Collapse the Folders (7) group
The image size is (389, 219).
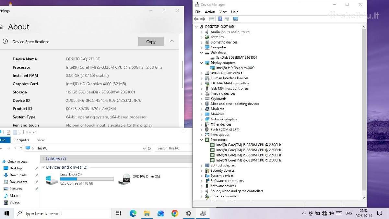(x=43, y=159)
